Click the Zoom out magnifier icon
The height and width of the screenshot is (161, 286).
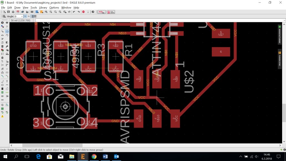pos(55,12)
